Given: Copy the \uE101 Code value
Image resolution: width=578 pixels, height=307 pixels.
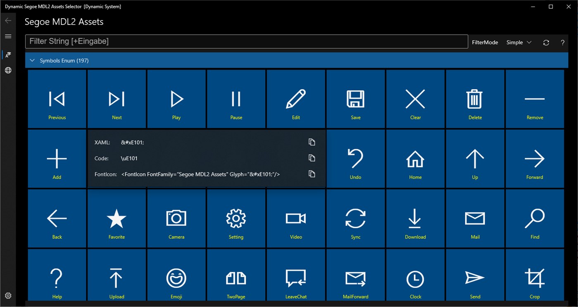Looking at the screenshot, I should pos(312,158).
